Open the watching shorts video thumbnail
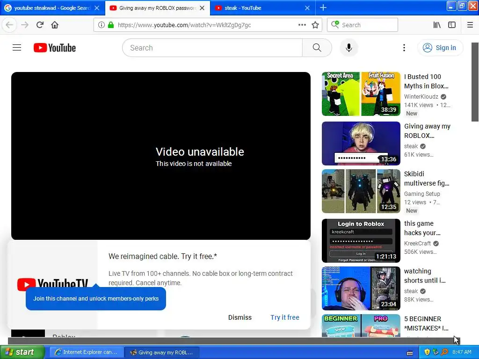Screen dimensions: 479x359 coord(361,288)
